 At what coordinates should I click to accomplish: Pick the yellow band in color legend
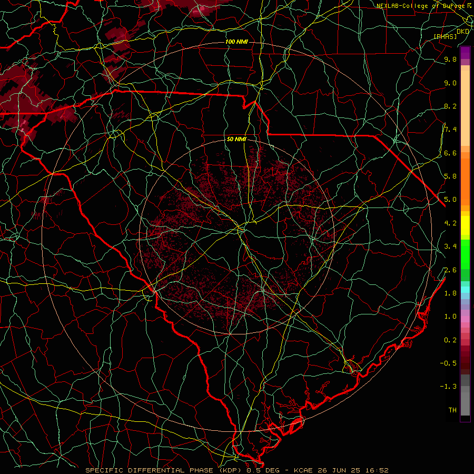point(465,225)
